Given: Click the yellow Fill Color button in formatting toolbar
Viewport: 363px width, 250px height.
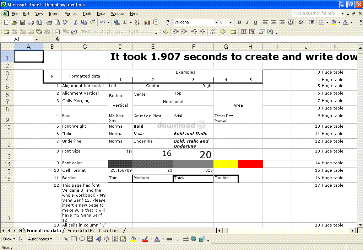Looking at the screenshot, I should tap(334, 22).
